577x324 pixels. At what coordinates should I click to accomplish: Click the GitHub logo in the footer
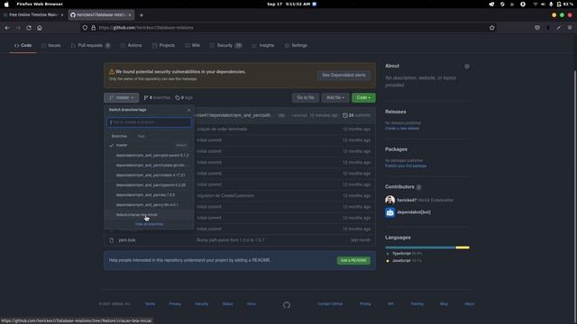click(x=287, y=305)
